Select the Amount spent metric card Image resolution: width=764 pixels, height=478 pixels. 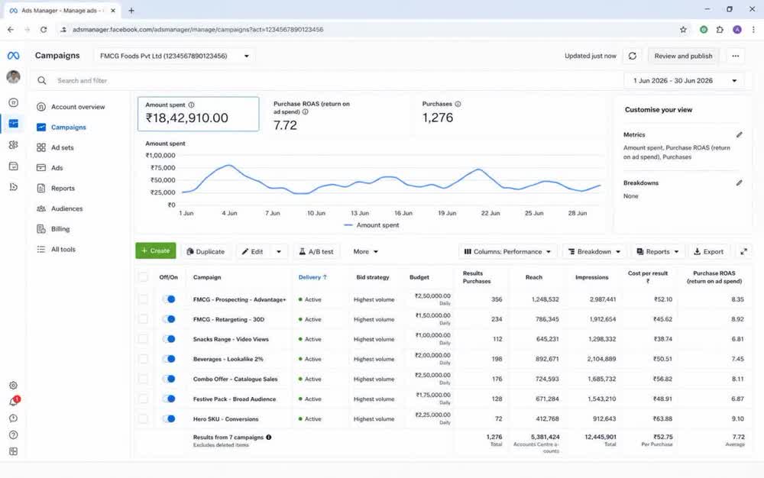pyautogui.click(x=199, y=114)
